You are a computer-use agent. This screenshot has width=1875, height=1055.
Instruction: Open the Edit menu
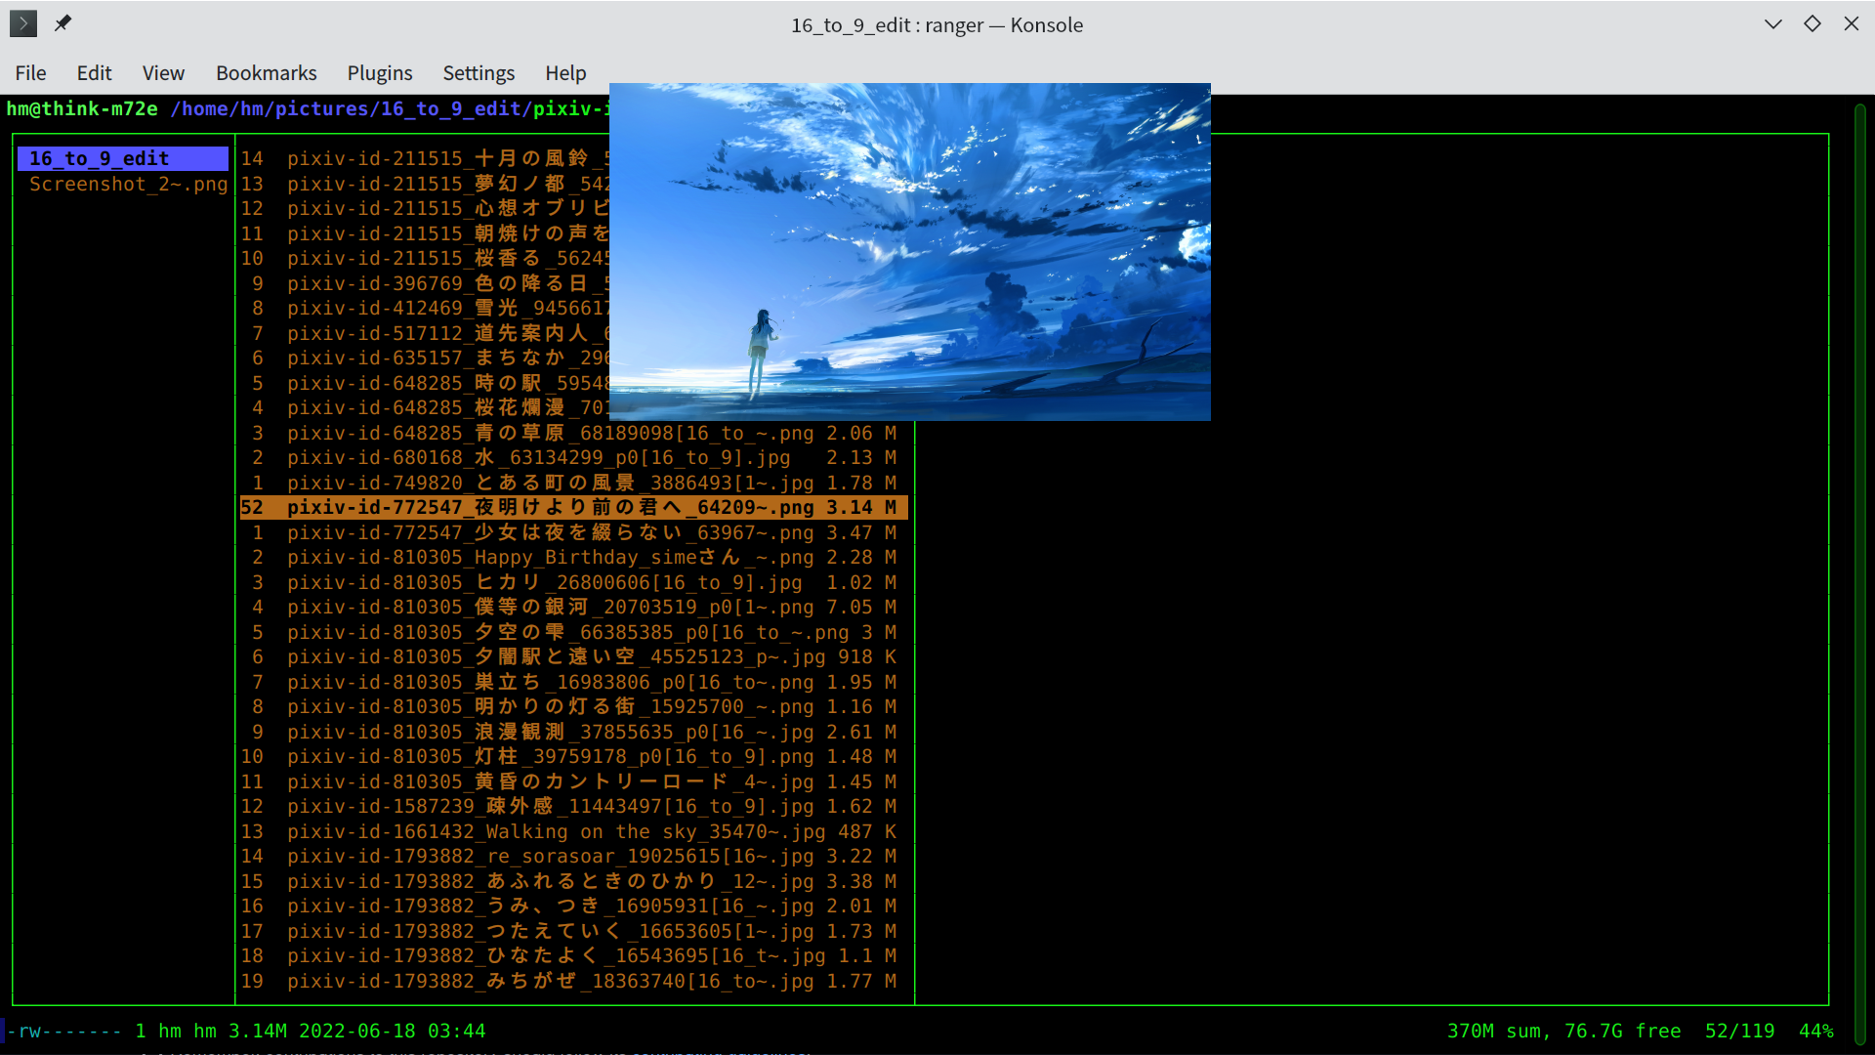click(x=94, y=72)
